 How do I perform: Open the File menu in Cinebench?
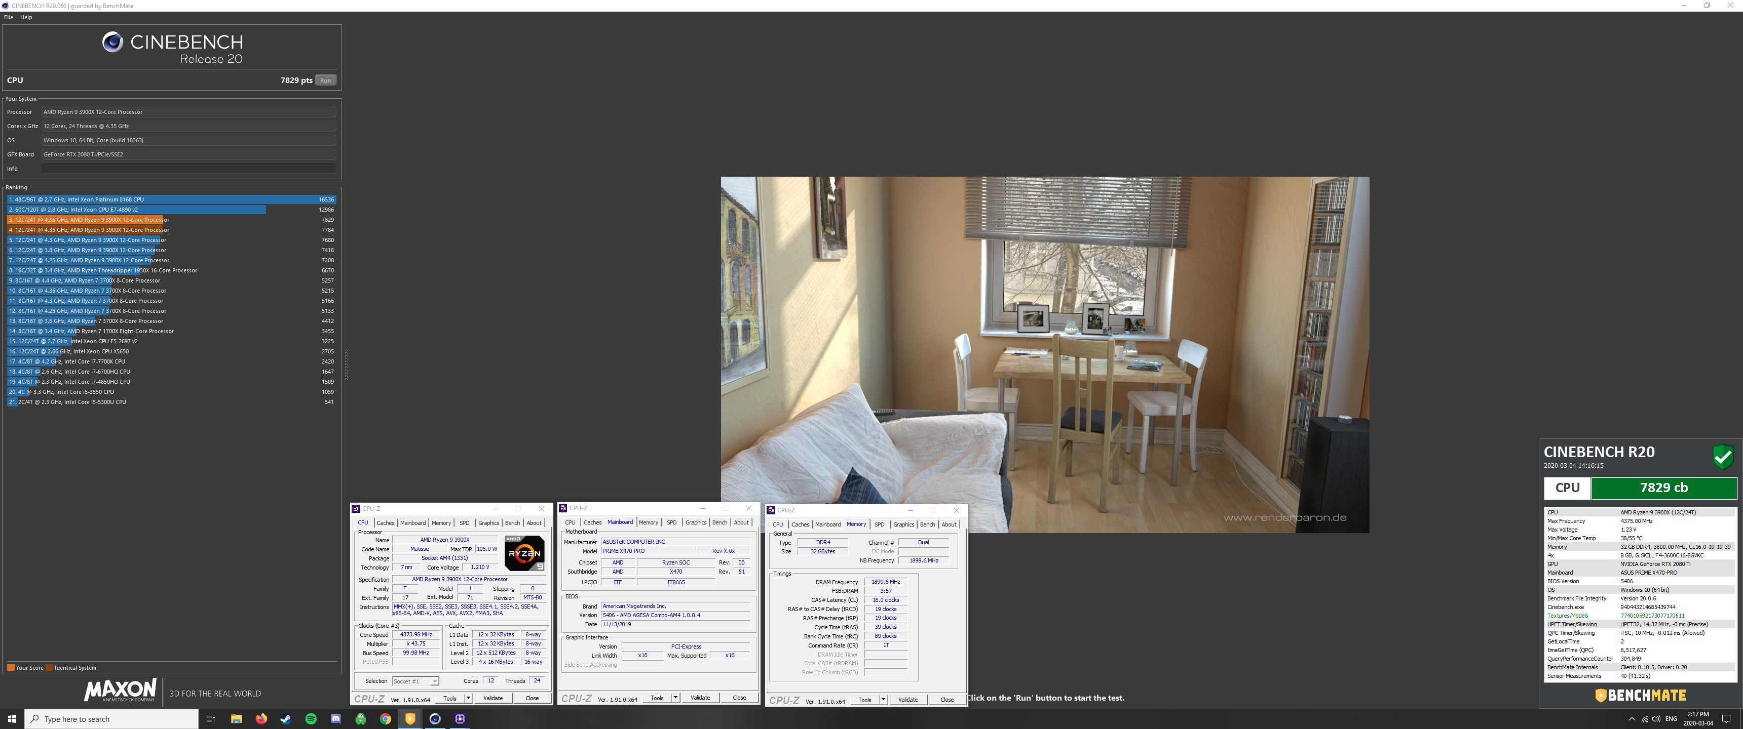coord(9,18)
